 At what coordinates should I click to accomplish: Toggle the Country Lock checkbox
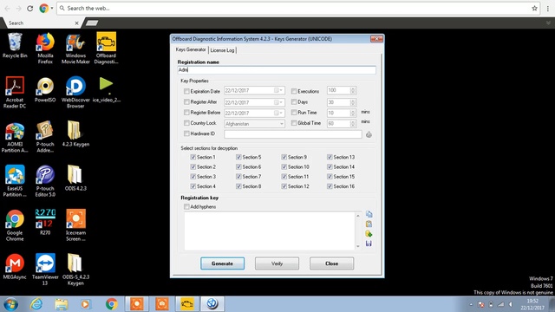click(186, 123)
